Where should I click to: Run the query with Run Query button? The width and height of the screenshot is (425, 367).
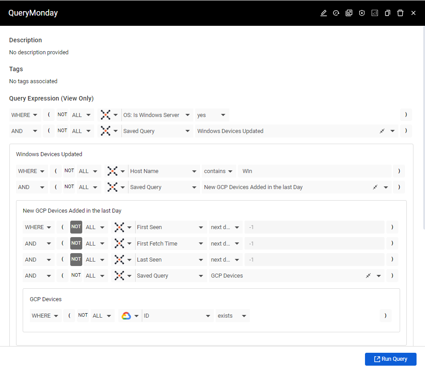(391, 359)
